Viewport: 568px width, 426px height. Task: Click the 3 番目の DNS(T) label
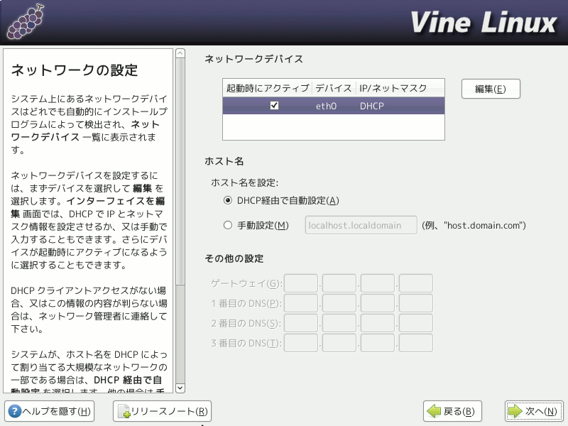[x=246, y=343]
